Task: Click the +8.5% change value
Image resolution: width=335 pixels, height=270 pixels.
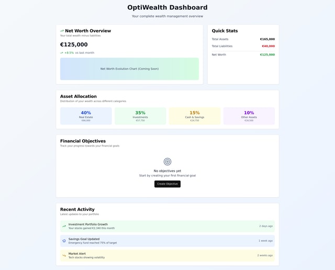Action: pyautogui.click(x=69, y=53)
